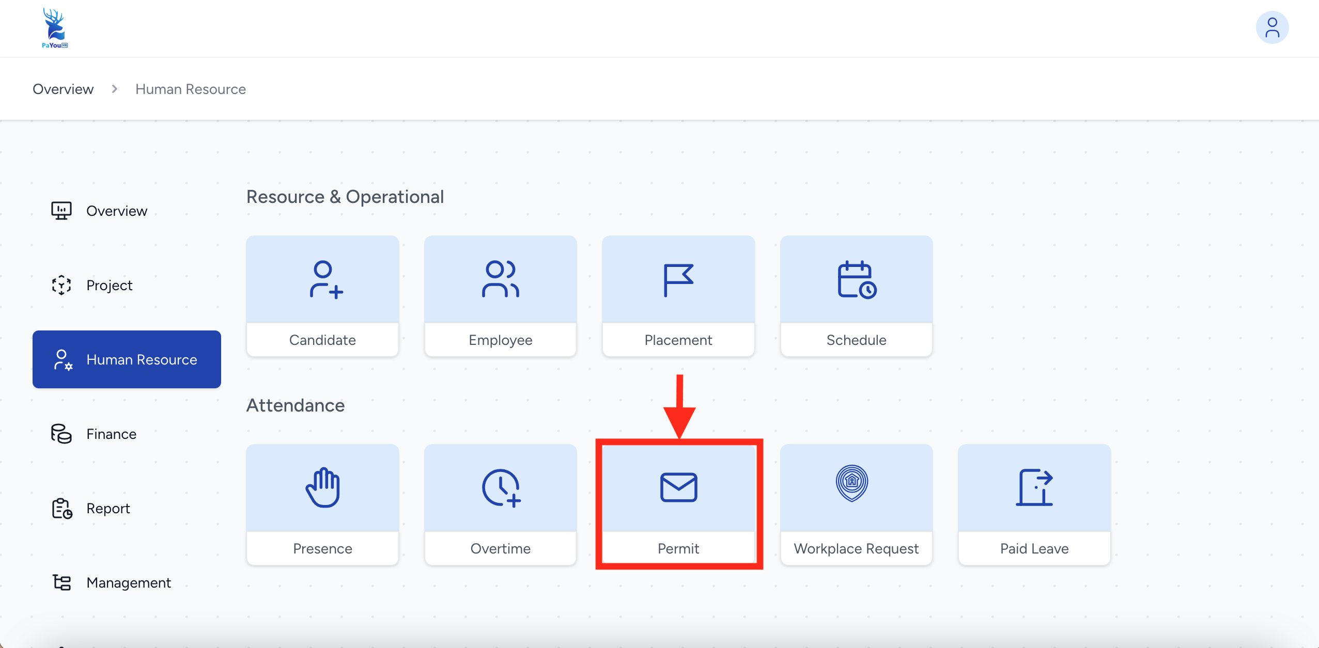Click the Overview breadcrumb link
Screen dimensions: 1319x648
[x=63, y=89]
